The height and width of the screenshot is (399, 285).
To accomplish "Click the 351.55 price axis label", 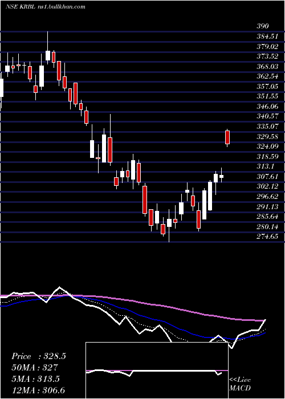I will tap(267, 96).
